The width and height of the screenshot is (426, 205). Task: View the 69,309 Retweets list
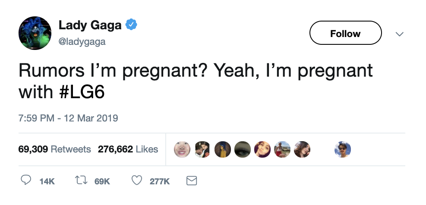coord(54,149)
